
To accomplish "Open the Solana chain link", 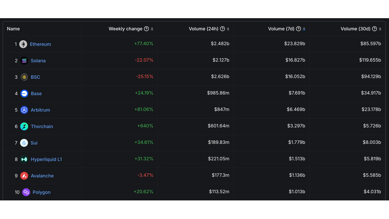I will (38, 60).
